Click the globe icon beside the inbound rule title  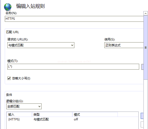(8, 7)
